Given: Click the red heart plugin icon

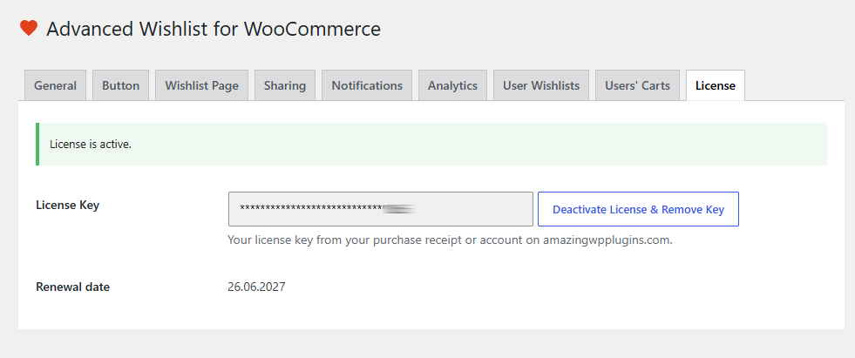Looking at the screenshot, I should pyautogui.click(x=29, y=28).
